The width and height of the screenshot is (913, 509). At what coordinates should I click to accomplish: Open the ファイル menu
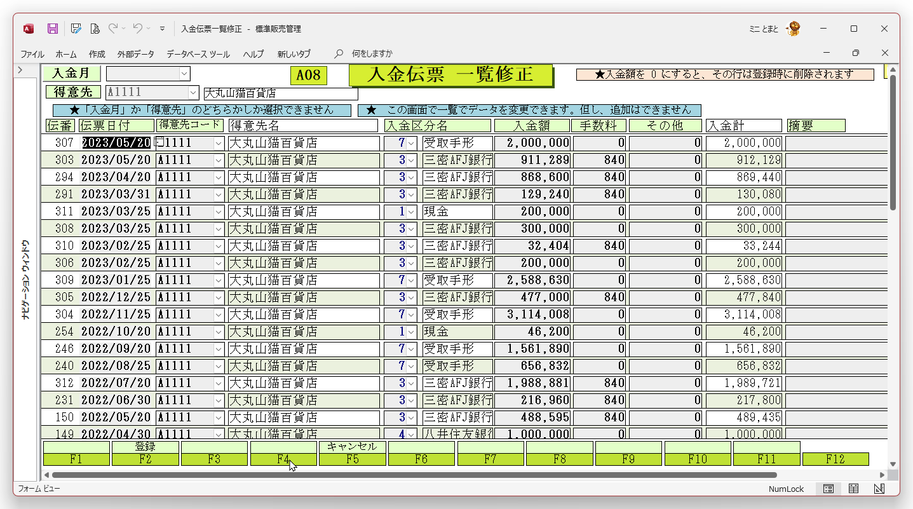point(32,54)
